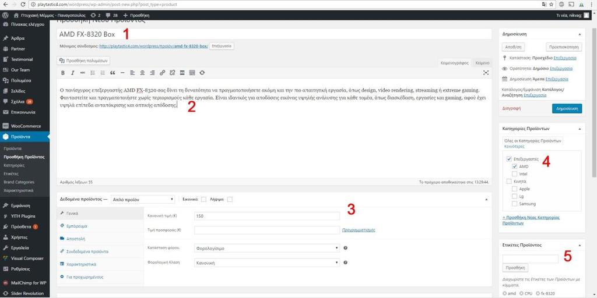Click the Προεπισκόπηση preview button
This screenshot has height=298, width=597.
coord(564,47)
